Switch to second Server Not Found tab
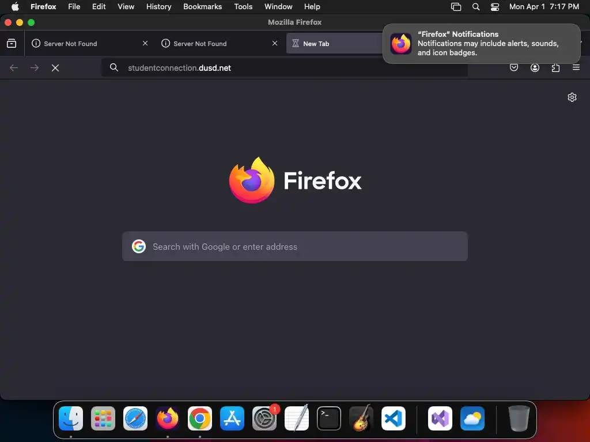Screen dimensions: 590x442 tap(220, 44)
